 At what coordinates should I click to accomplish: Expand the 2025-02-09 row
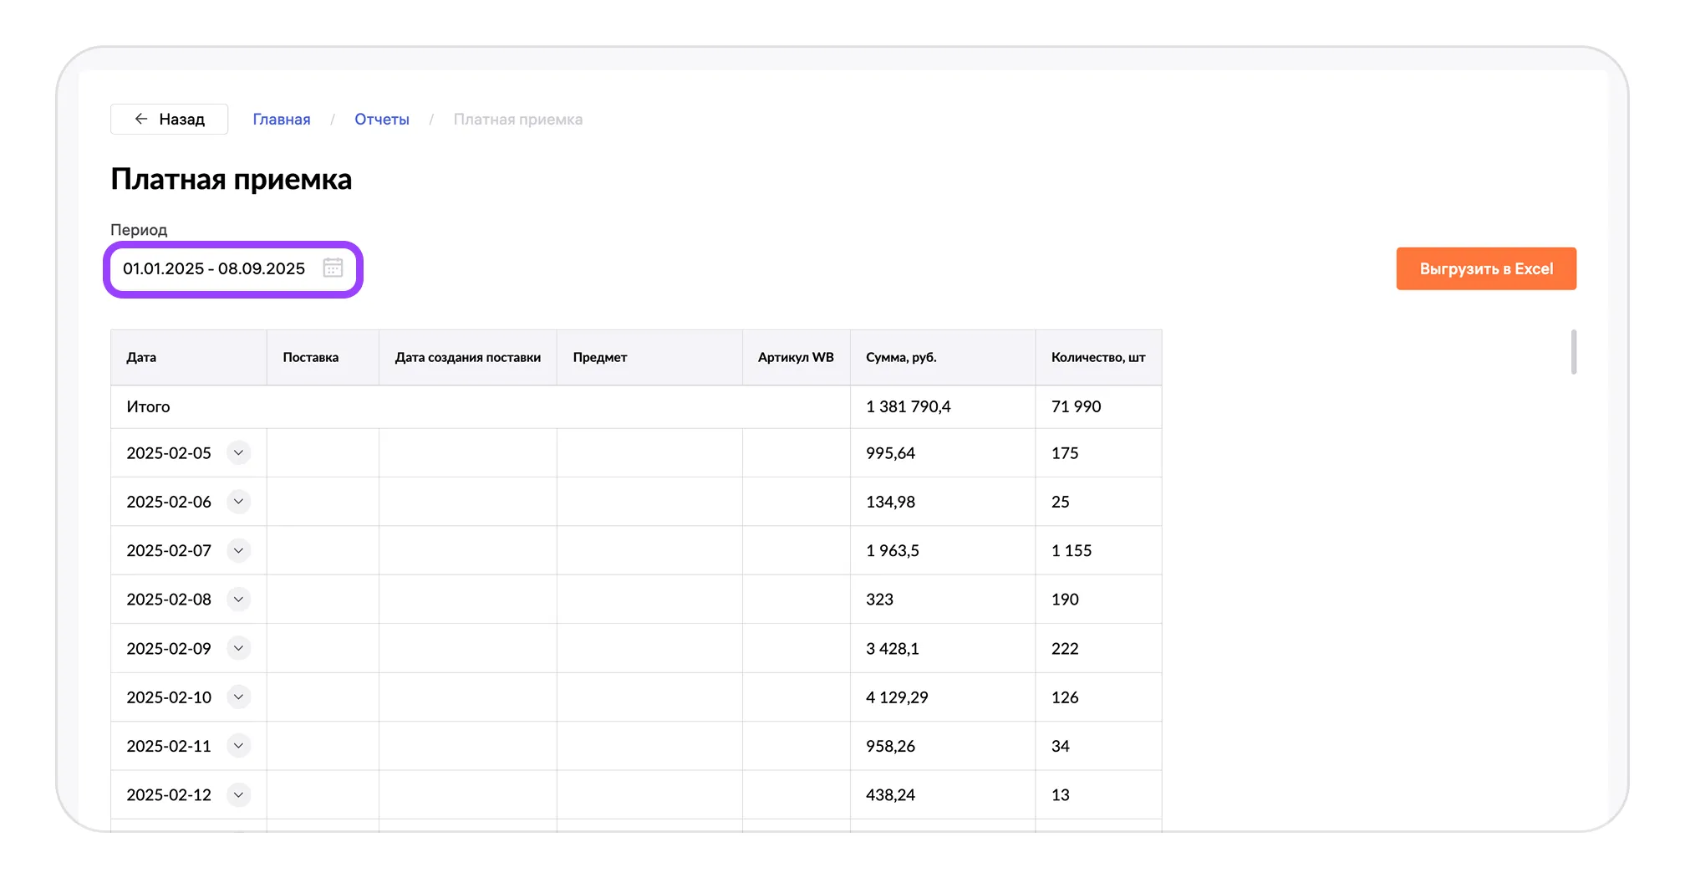pos(238,649)
